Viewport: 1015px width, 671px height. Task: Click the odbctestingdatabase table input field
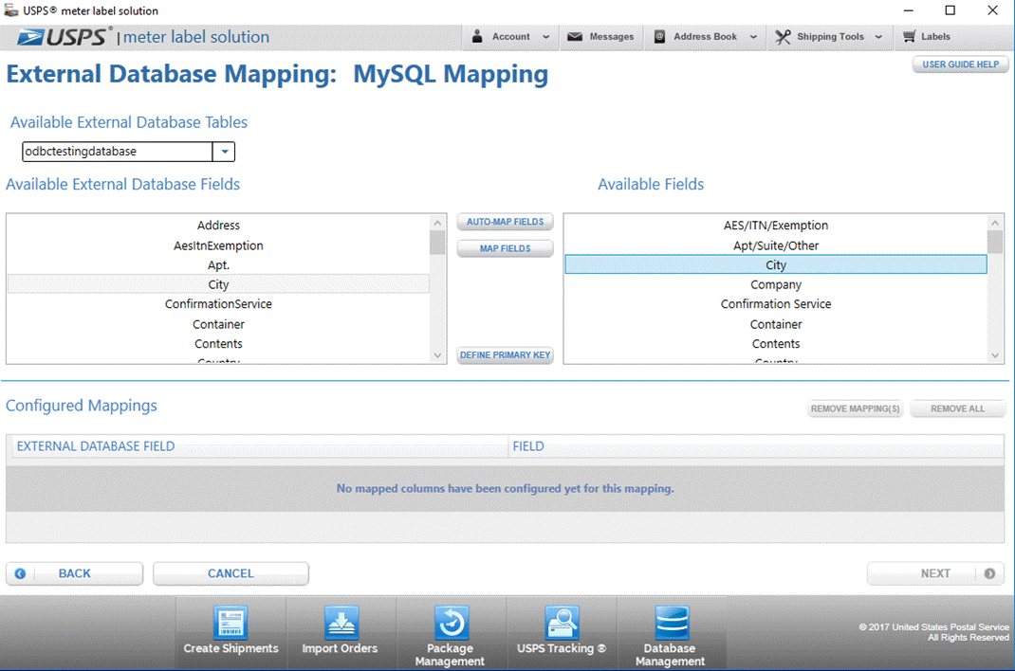click(x=118, y=152)
